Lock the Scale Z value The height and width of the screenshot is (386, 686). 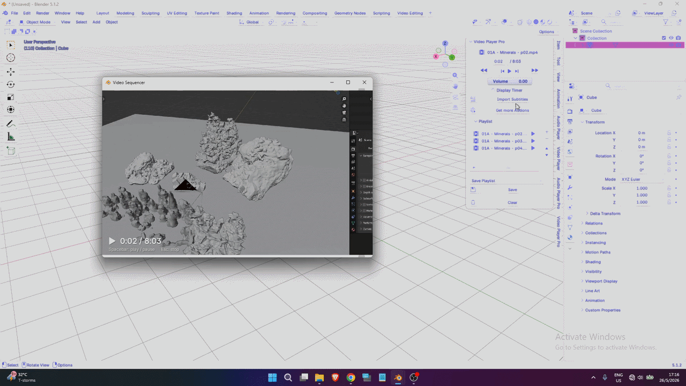click(669, 202)
